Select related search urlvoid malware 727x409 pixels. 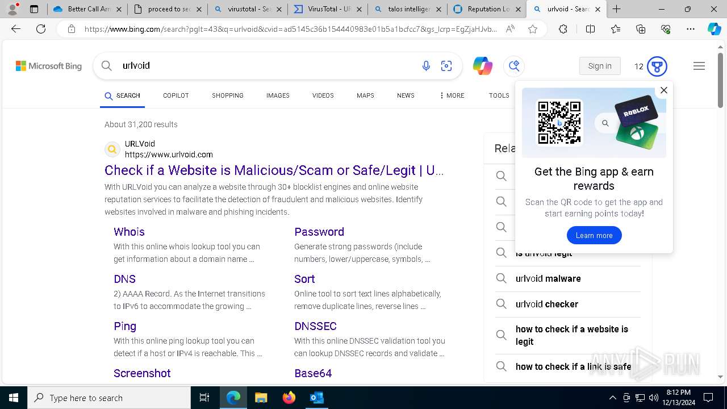(568, 278)
